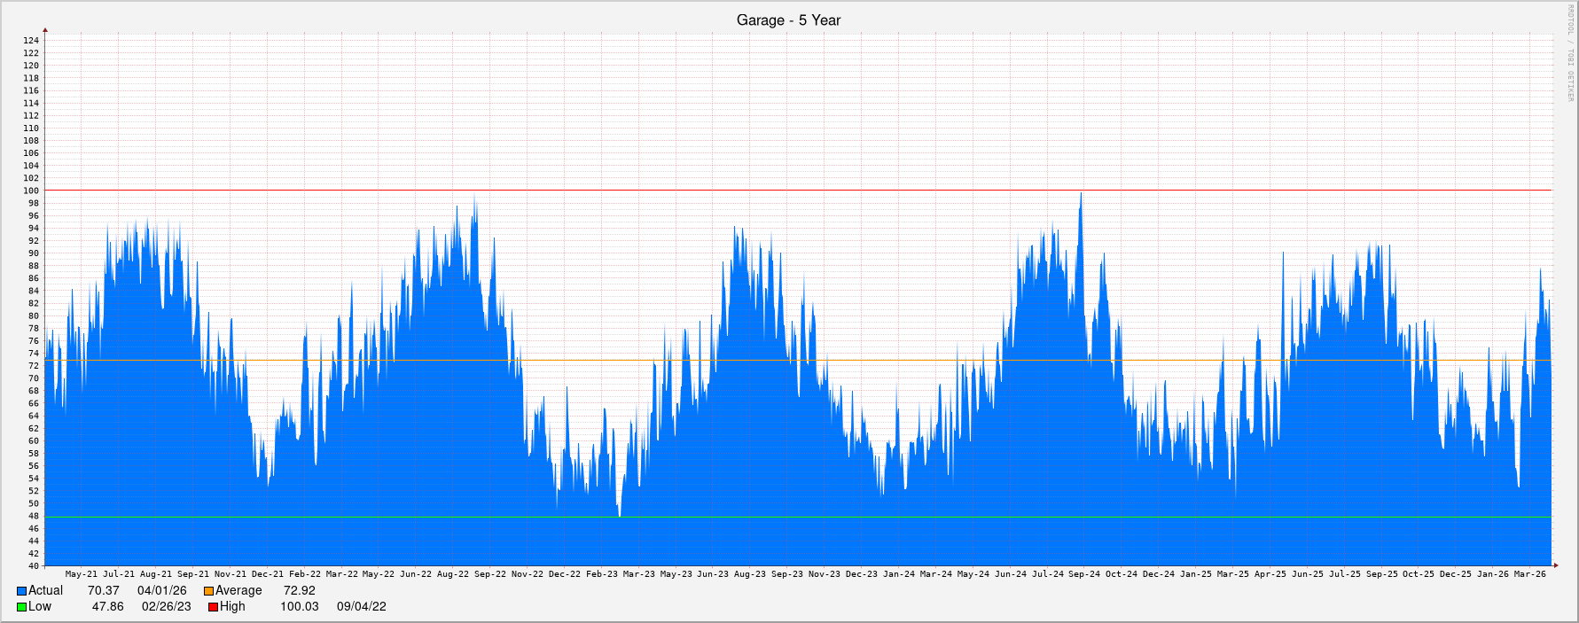Click the blue Actual legend swatch

[x=21, y=591]
